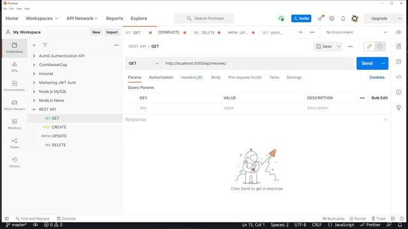Collapse the Response section chevron
408x229 pixels.
(386, 120)
